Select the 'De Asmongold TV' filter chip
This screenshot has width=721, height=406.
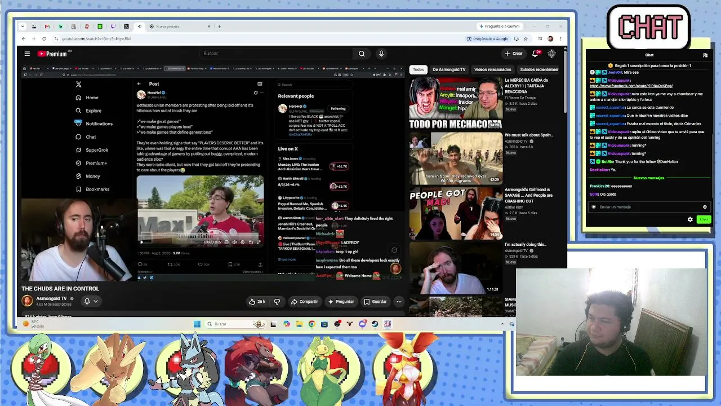449,69
